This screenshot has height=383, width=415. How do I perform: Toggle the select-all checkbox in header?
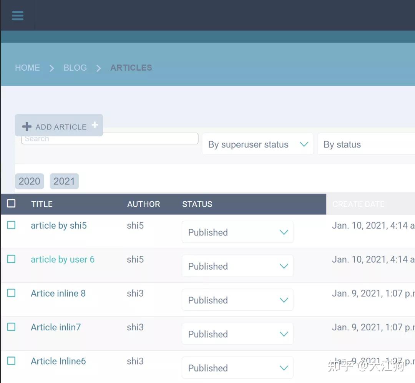point(11,203)
